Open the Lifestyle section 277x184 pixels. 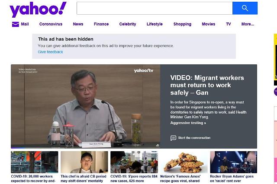pyautogui.click(x=155, y=24)
